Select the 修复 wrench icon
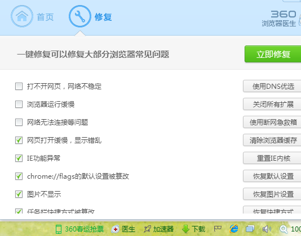 (x=80, y=16)
